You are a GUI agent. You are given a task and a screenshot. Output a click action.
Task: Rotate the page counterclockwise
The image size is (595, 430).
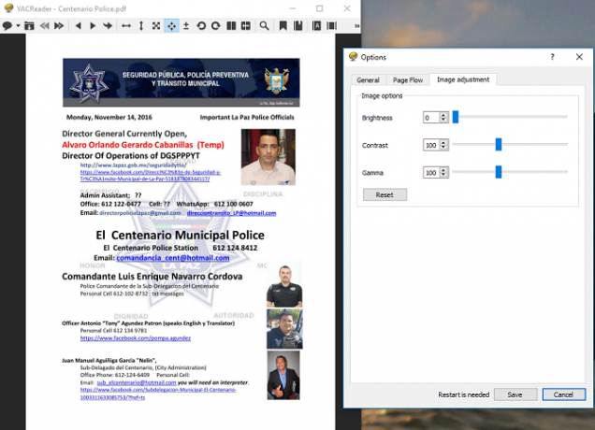tap(201, 26)
